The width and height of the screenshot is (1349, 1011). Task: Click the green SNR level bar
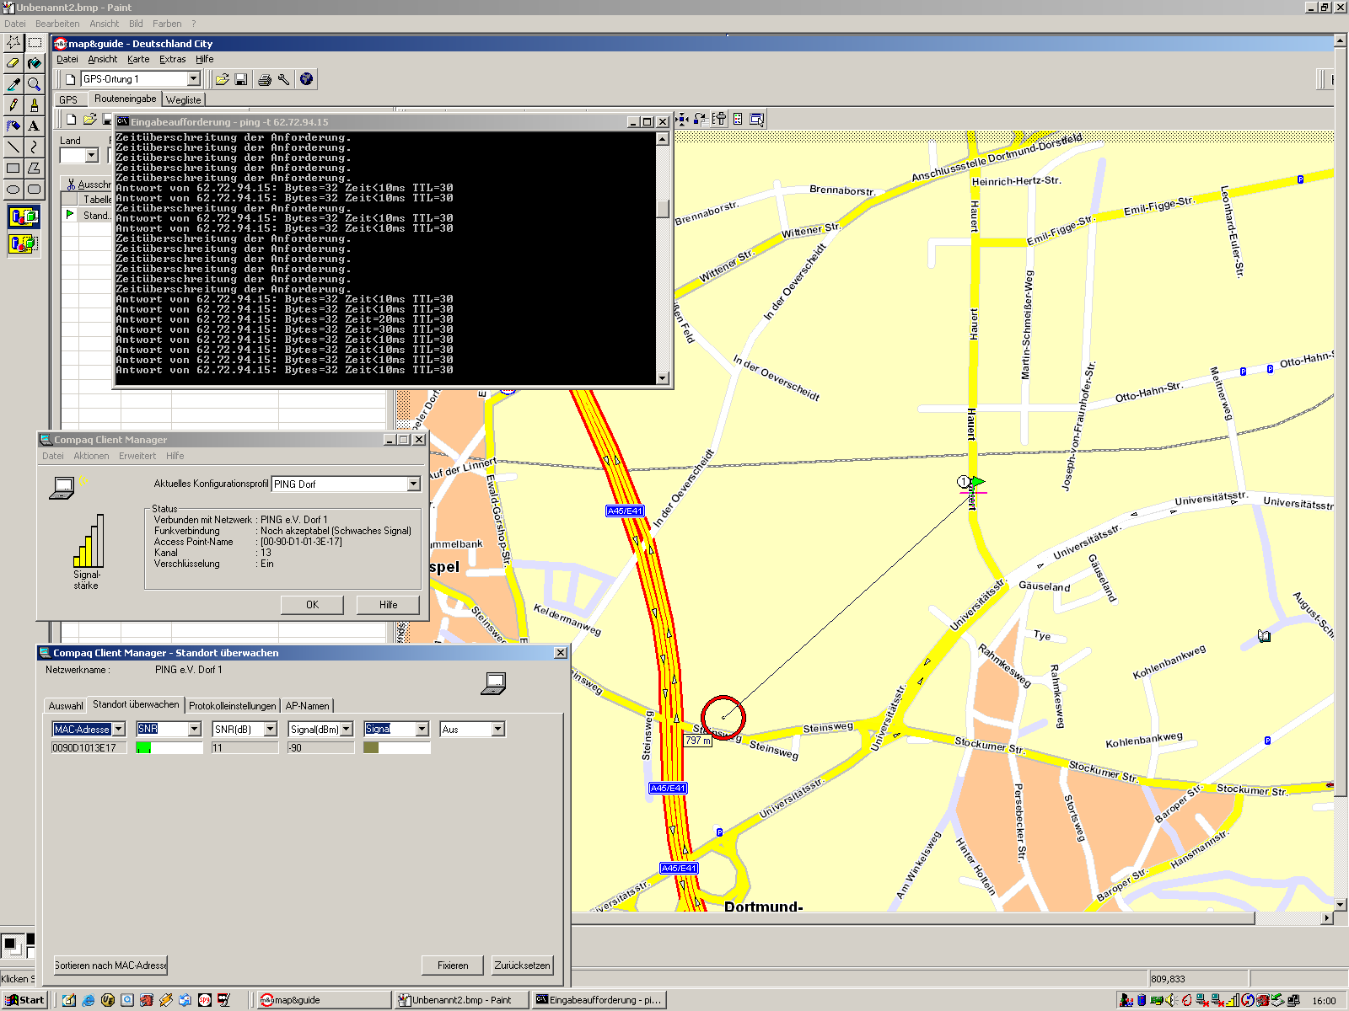coord(143,747)
